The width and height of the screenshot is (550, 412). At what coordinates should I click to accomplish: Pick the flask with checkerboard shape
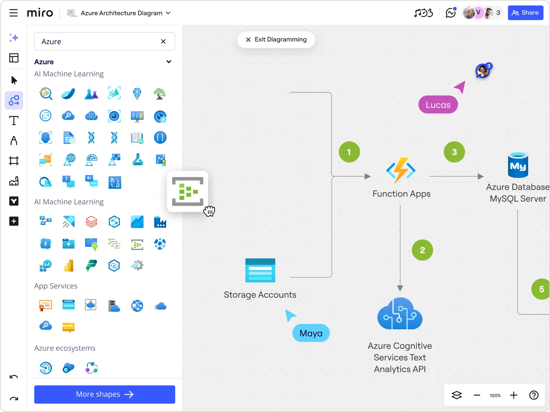point(114,160)
